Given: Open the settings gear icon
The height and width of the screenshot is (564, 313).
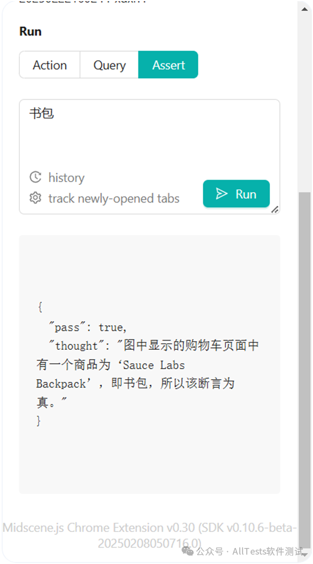Looking at the screenshot, I should click(35, 198).
